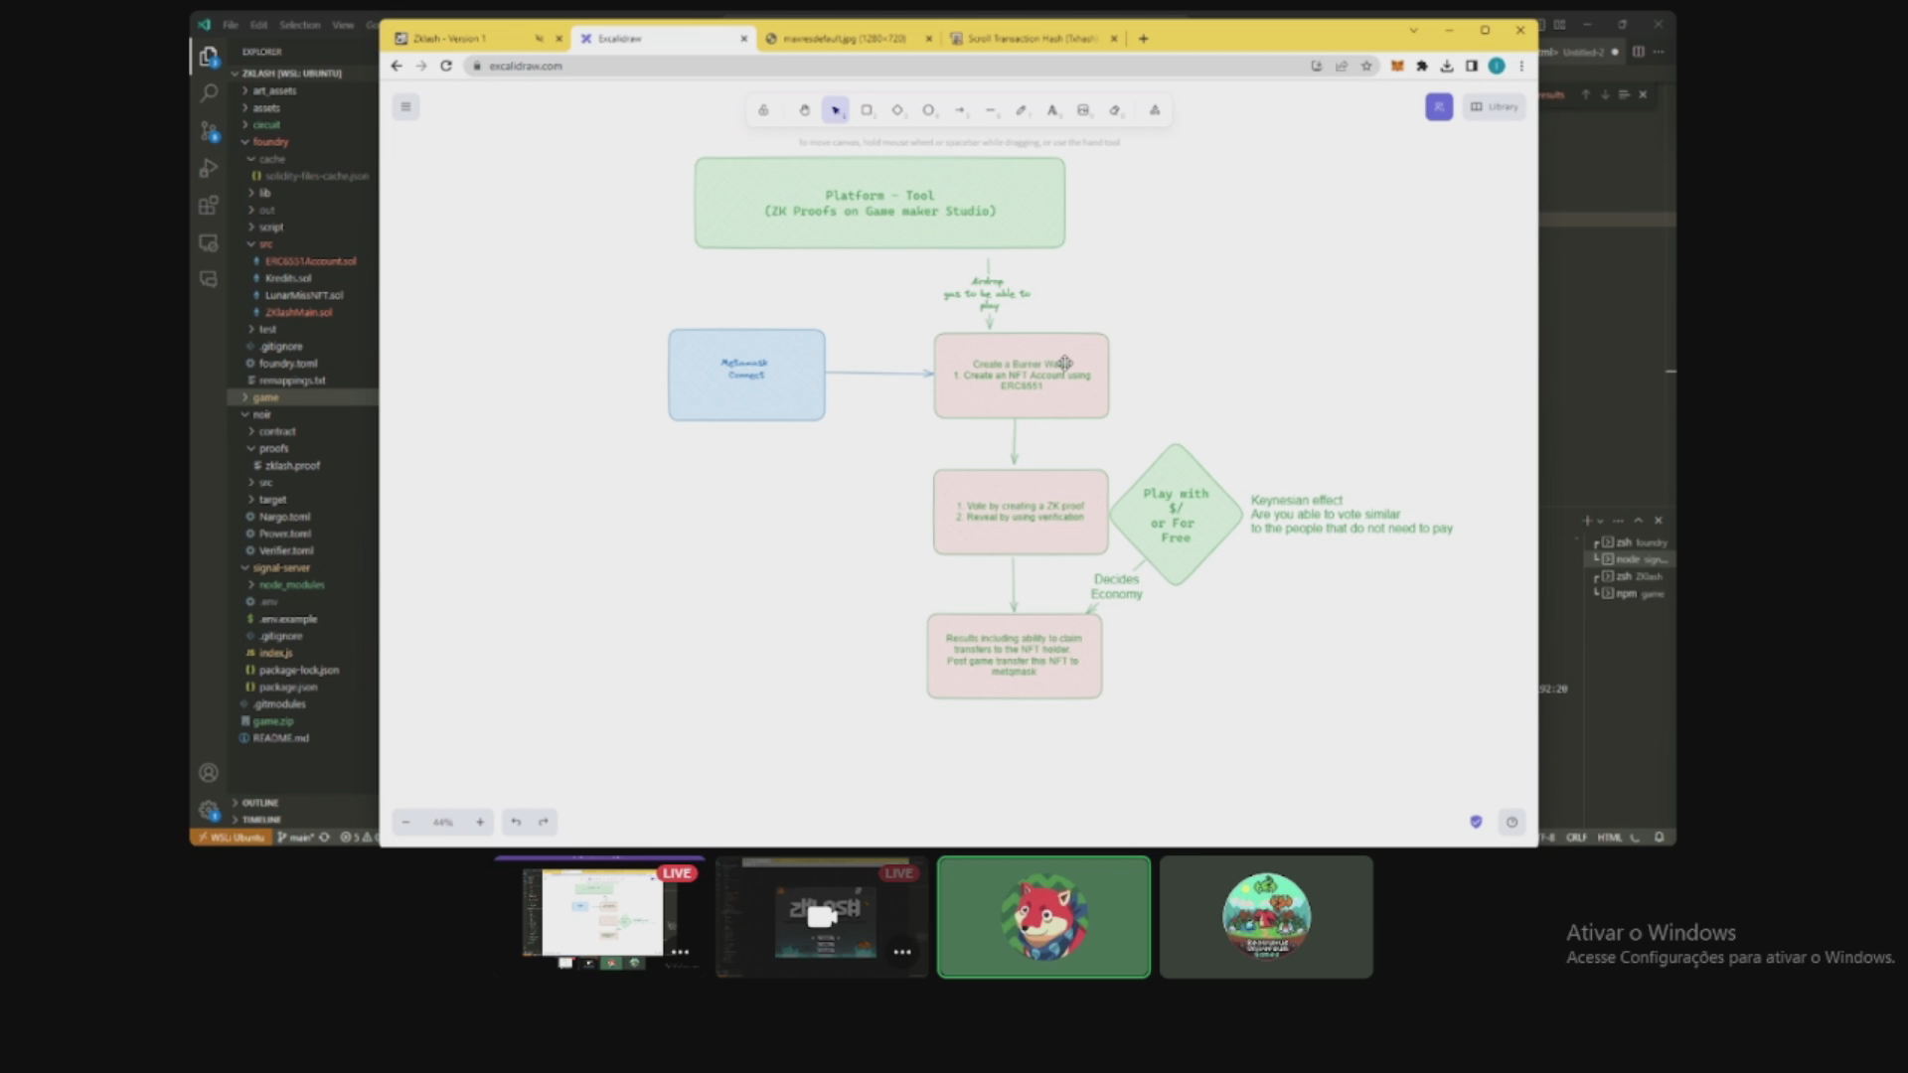
Task: Bookmark this page with the star icon
Action: coord(1366,66)
